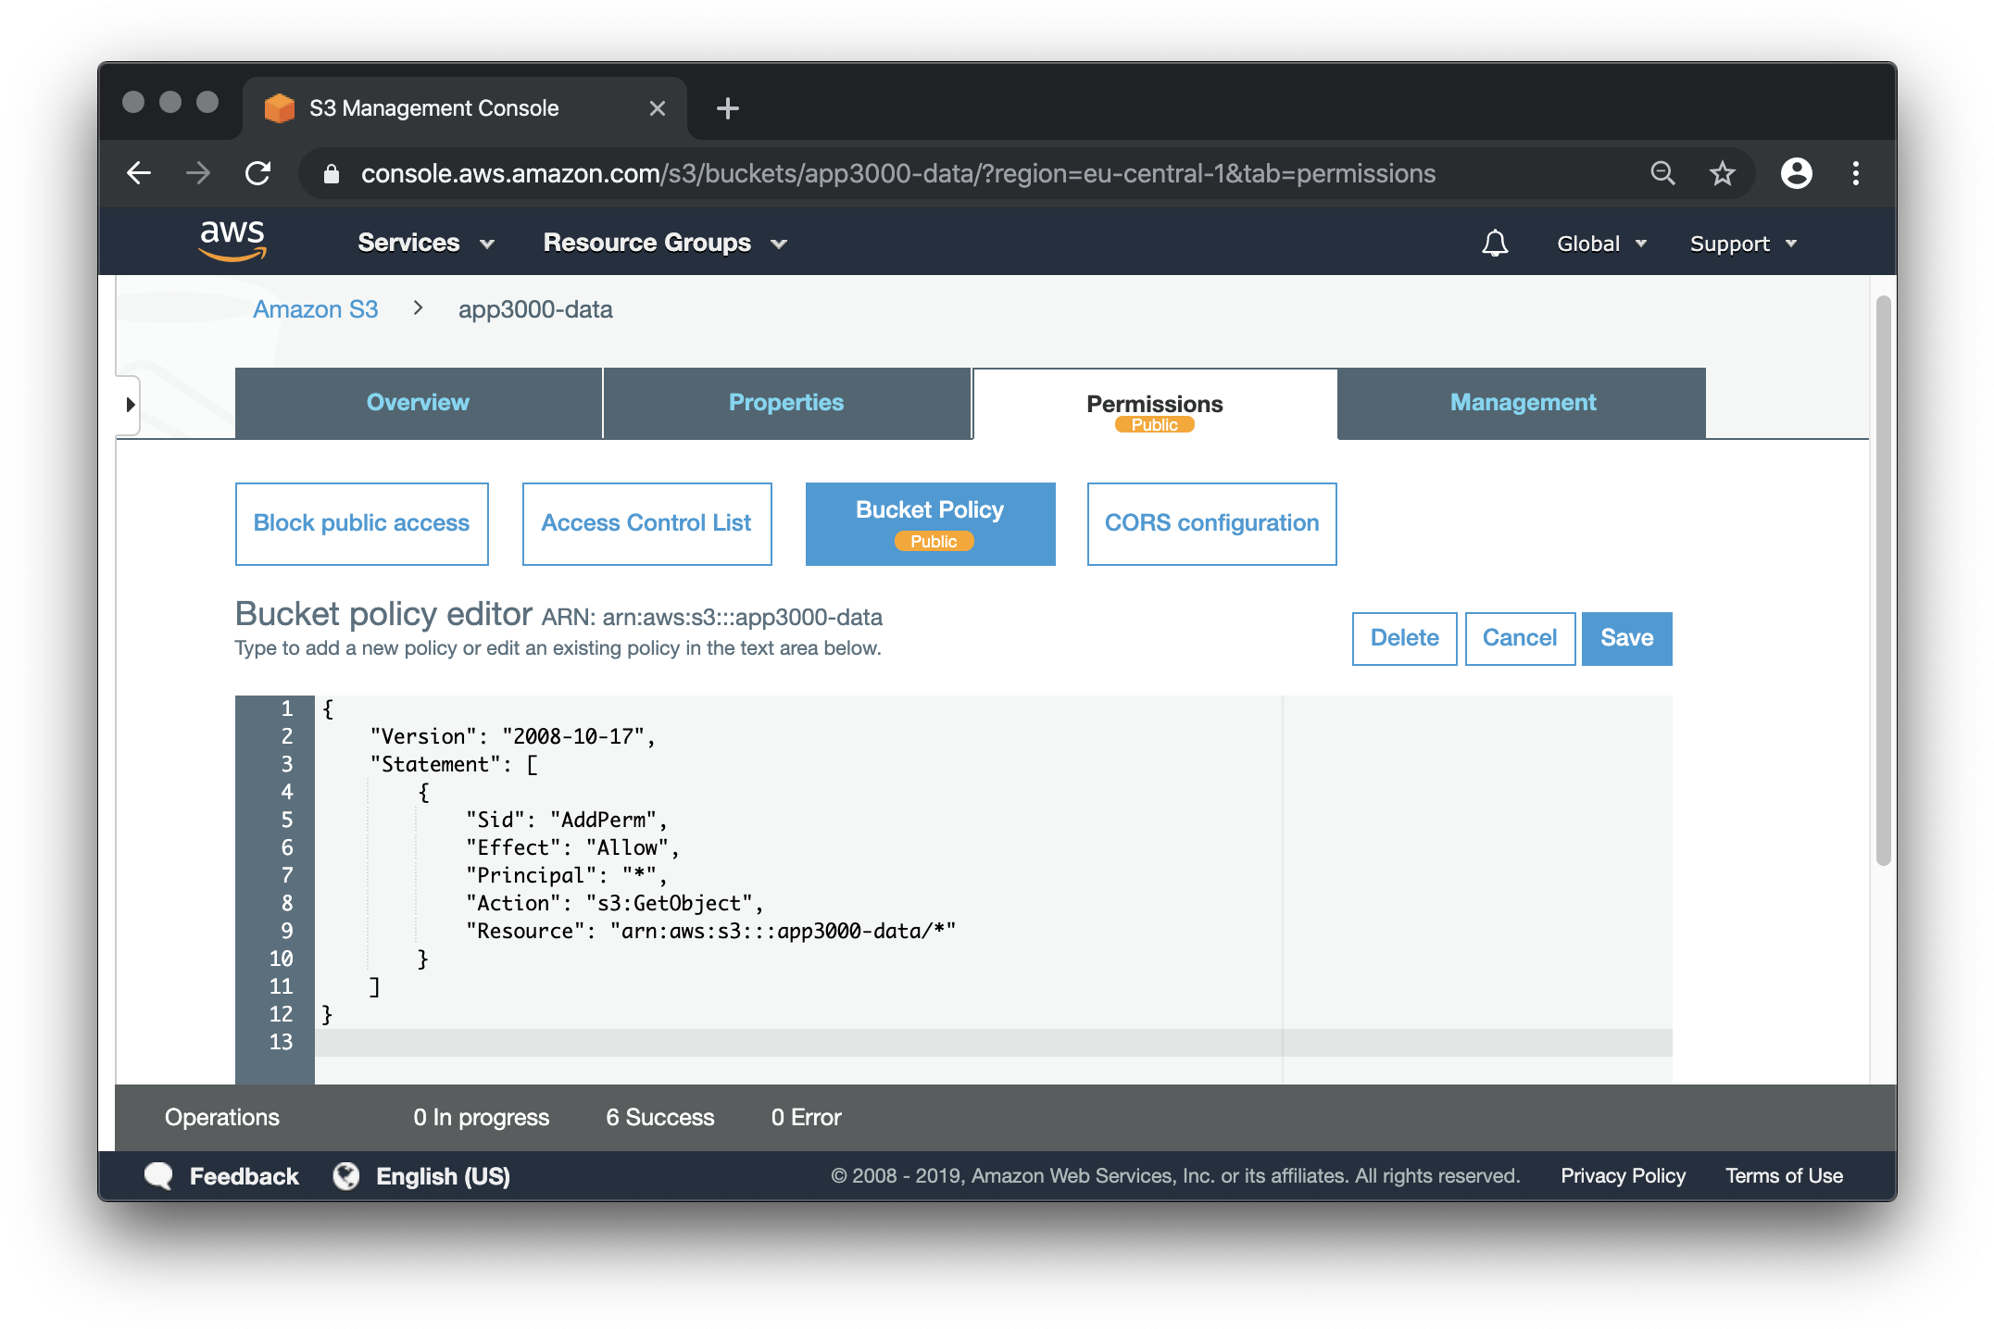The height and width of the screenshot is (1329, 1994).
Task: Click the zoom magnifier icon in address bar
Action: pyautogui.click(x=1662, y=173)
